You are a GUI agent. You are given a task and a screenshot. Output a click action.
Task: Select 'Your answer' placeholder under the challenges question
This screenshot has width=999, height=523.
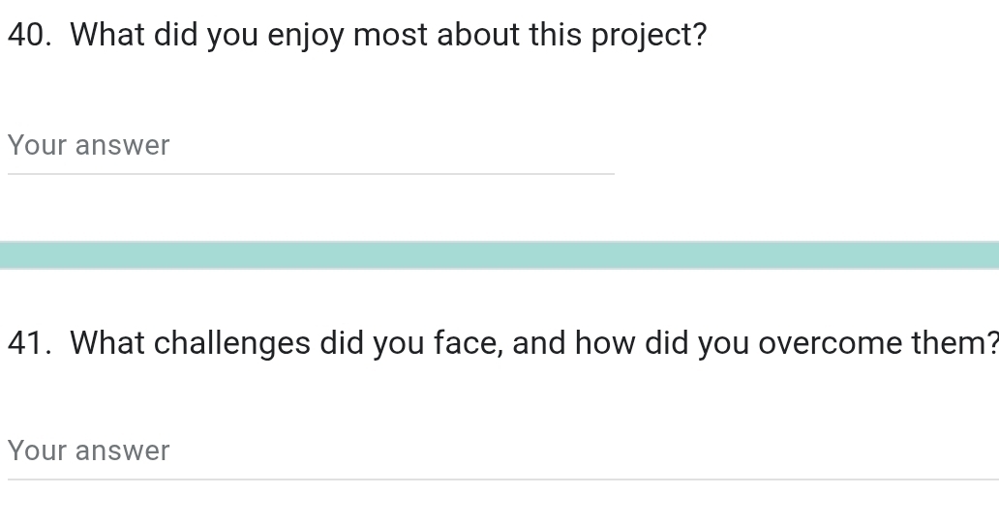click(x=89, y=451)
